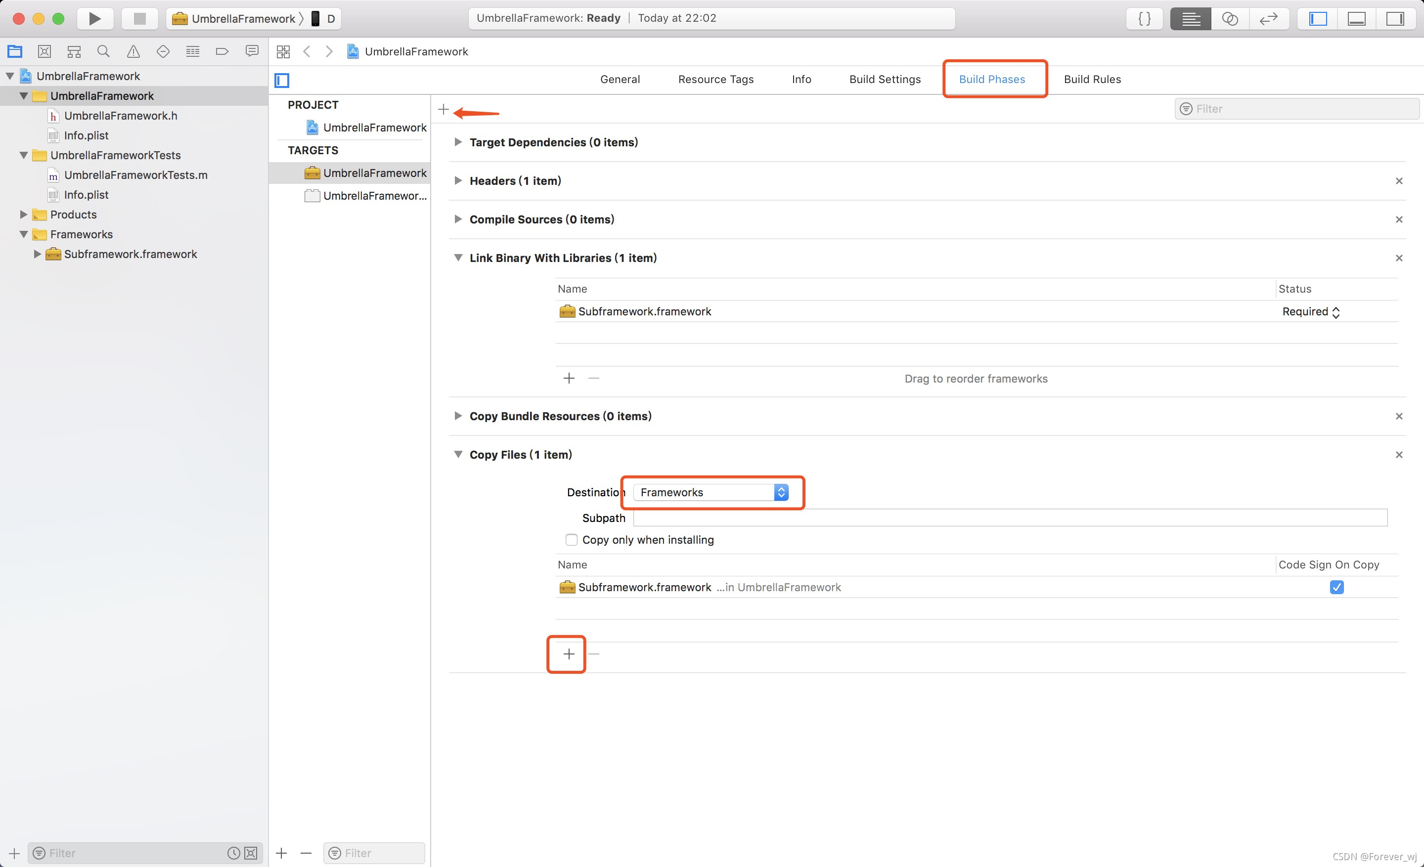
Task: Open the Issue navigator warning icon
Action: (x=133, y=51)
